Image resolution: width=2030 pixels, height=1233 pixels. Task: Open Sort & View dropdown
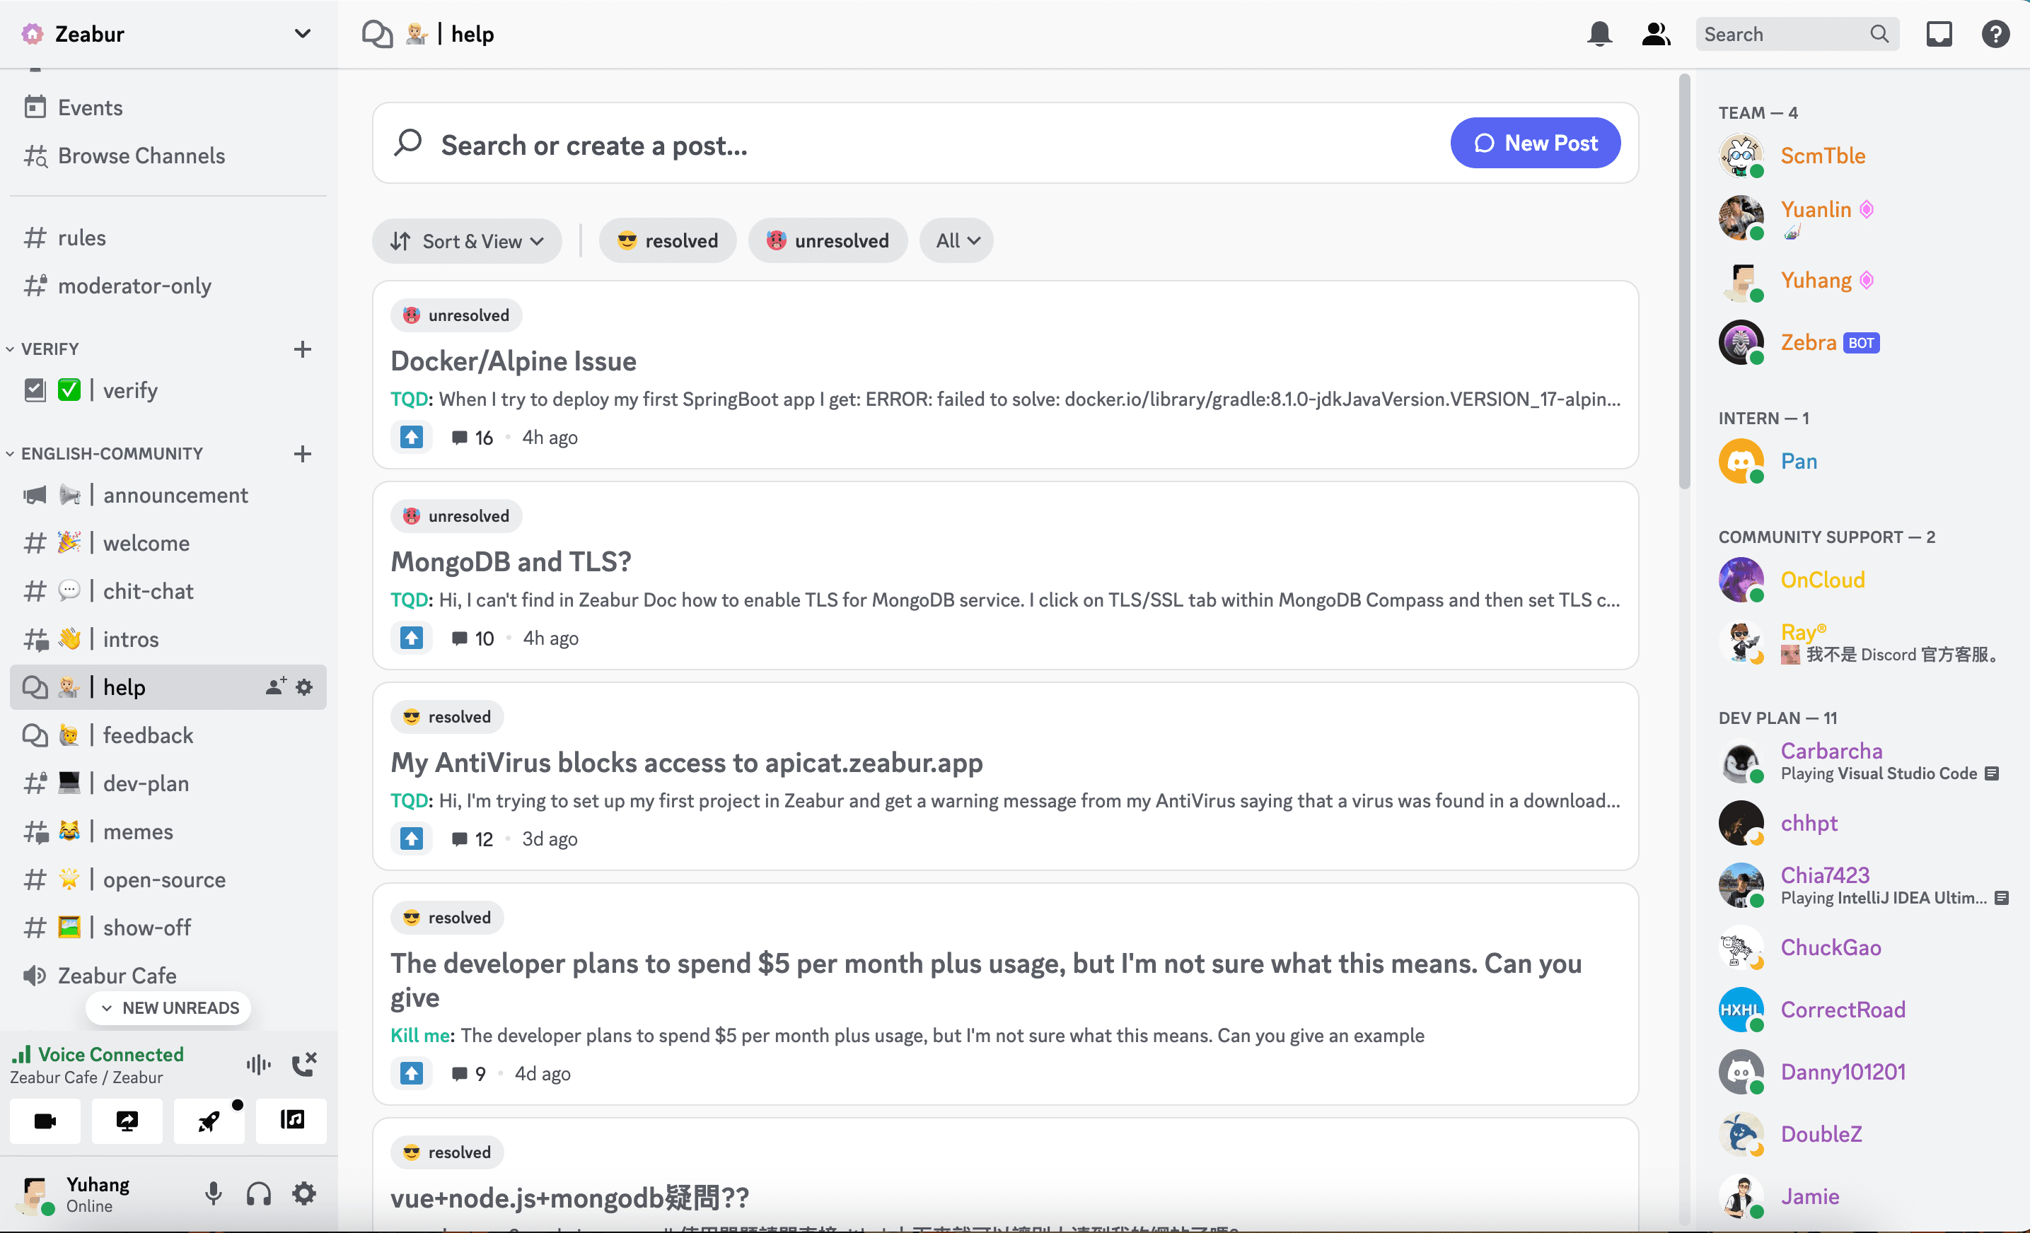pyautogui.click(x=467, y=240)
